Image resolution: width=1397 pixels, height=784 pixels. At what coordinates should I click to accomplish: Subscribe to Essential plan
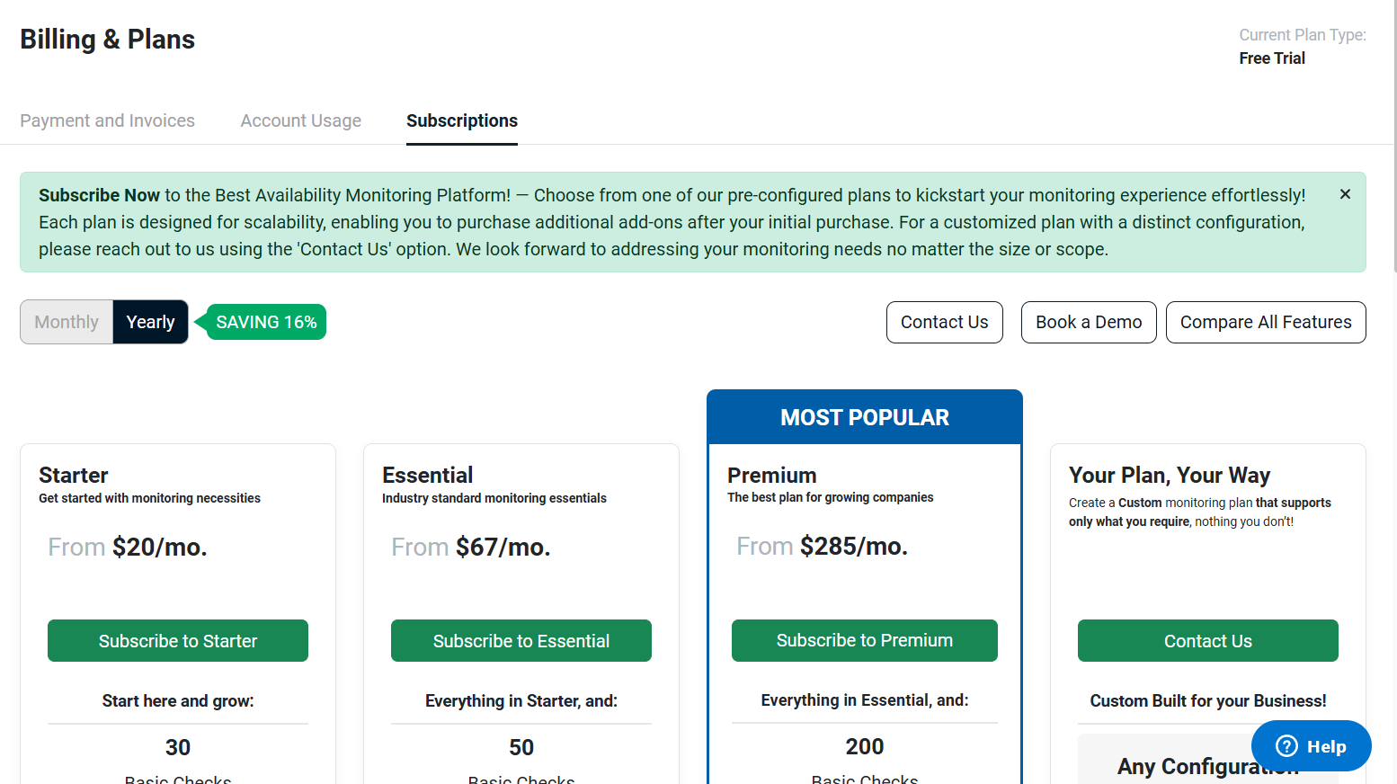click(521, 641)
